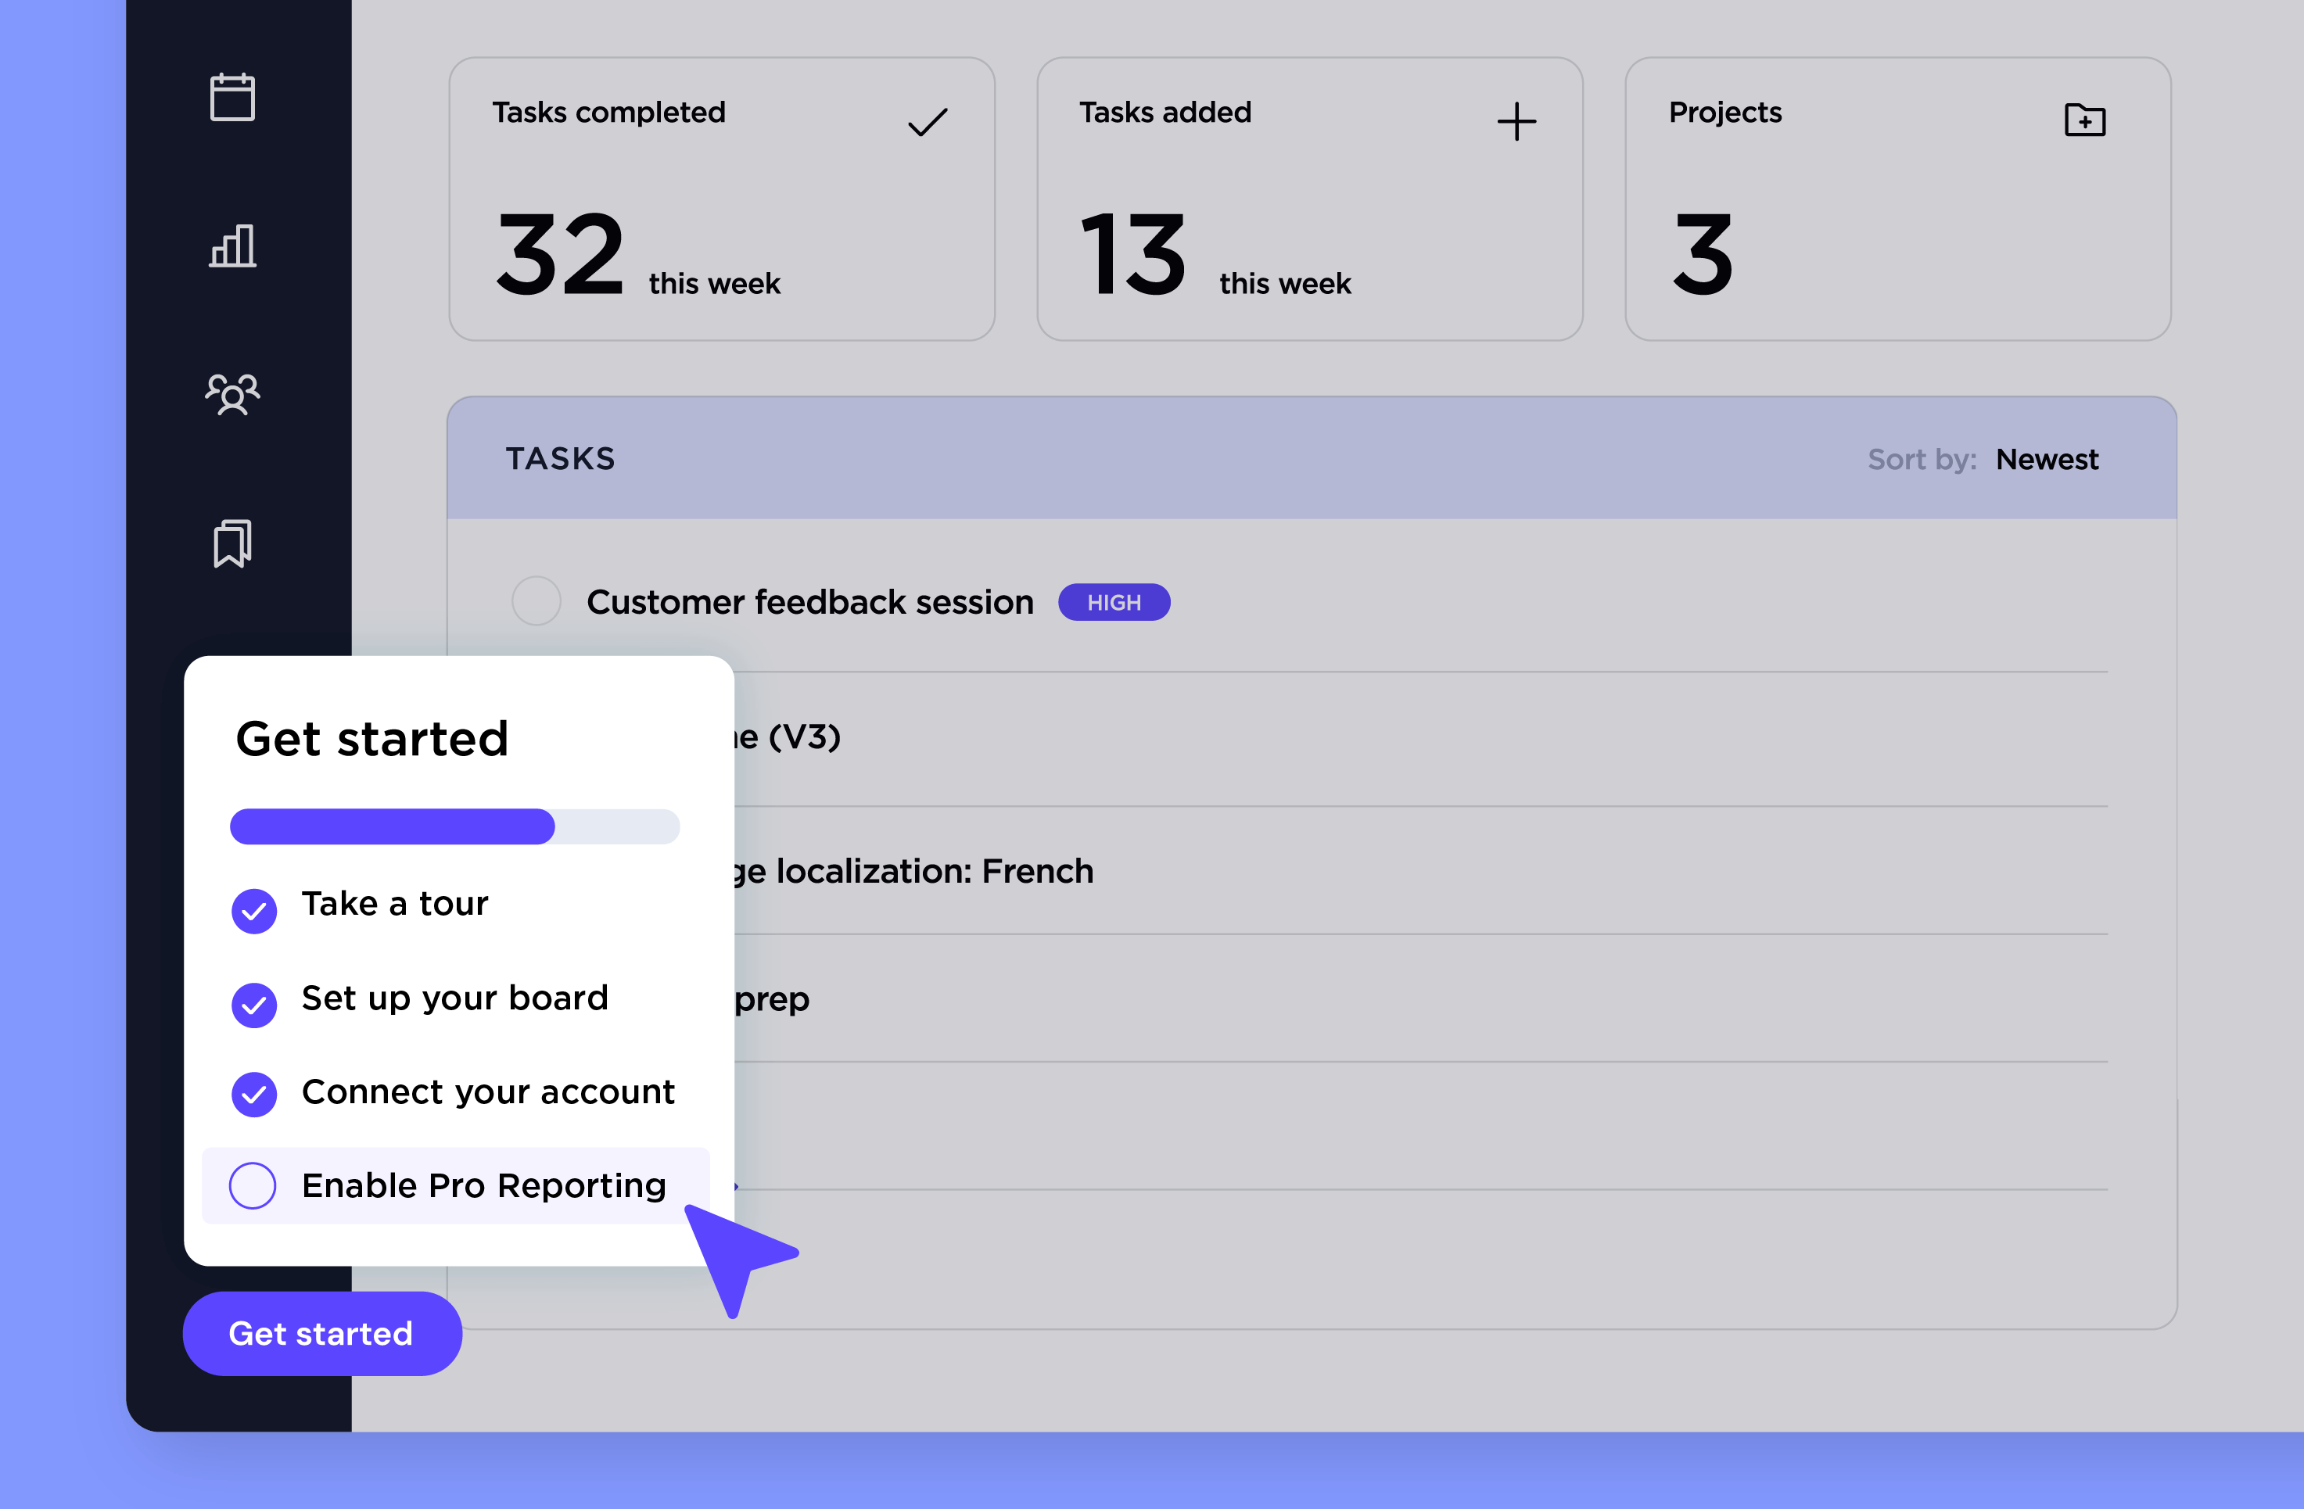Open the team members icon
2304x1509 pixels.
tap(232, 394)
